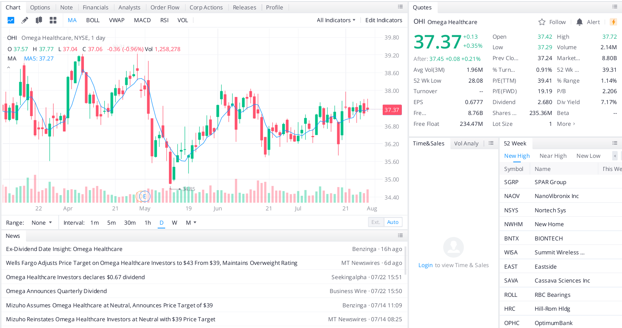
Task: Select the Near High tab
Action: [x=553, y=156]
